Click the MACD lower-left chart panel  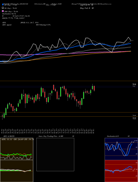coord(17,171)
